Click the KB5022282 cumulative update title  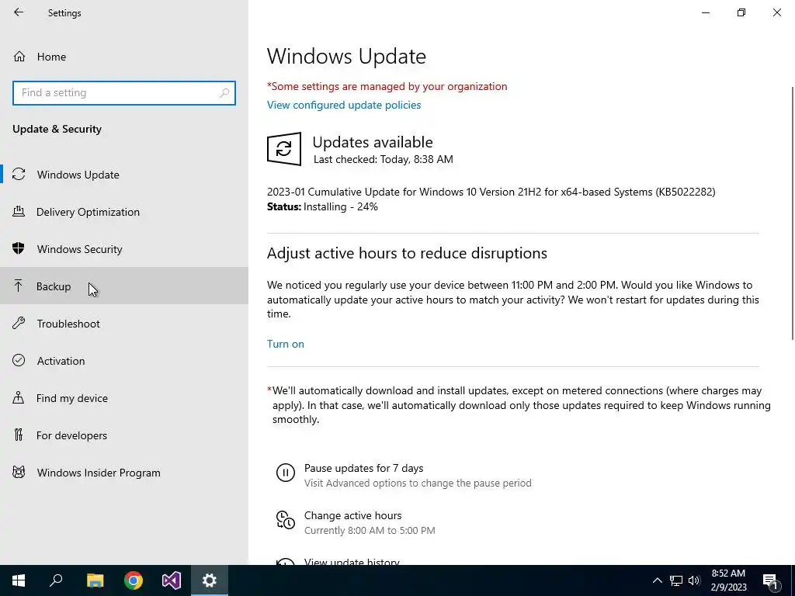(491, 192)
